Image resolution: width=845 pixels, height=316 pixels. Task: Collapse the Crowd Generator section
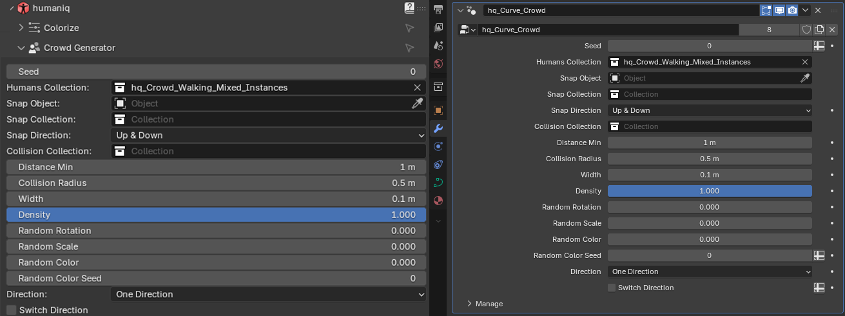21,48
